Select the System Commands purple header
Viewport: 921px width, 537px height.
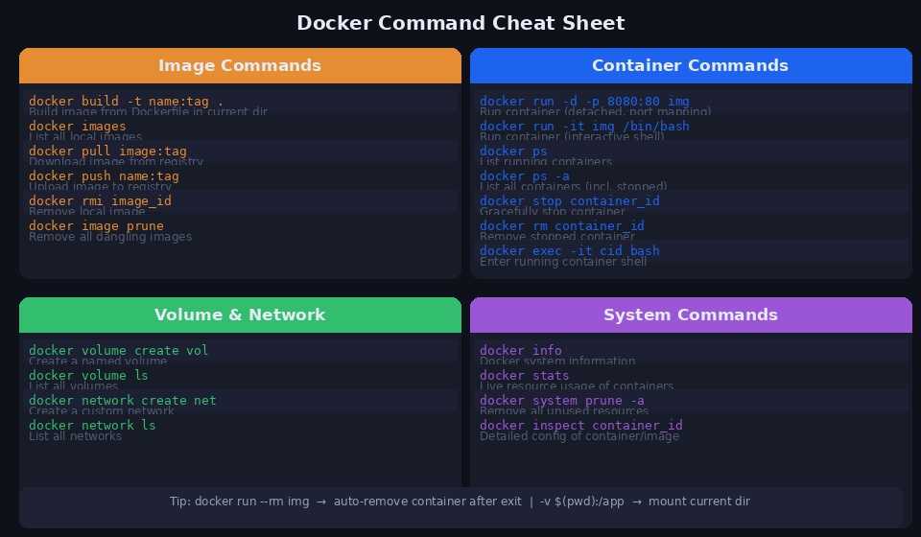(x=690, y=315)
